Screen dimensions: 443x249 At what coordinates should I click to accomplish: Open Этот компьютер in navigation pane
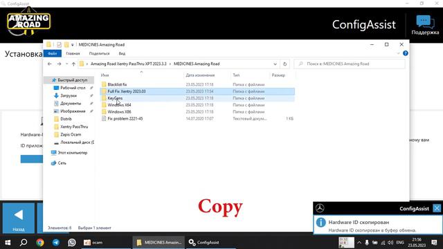[69, 153]
